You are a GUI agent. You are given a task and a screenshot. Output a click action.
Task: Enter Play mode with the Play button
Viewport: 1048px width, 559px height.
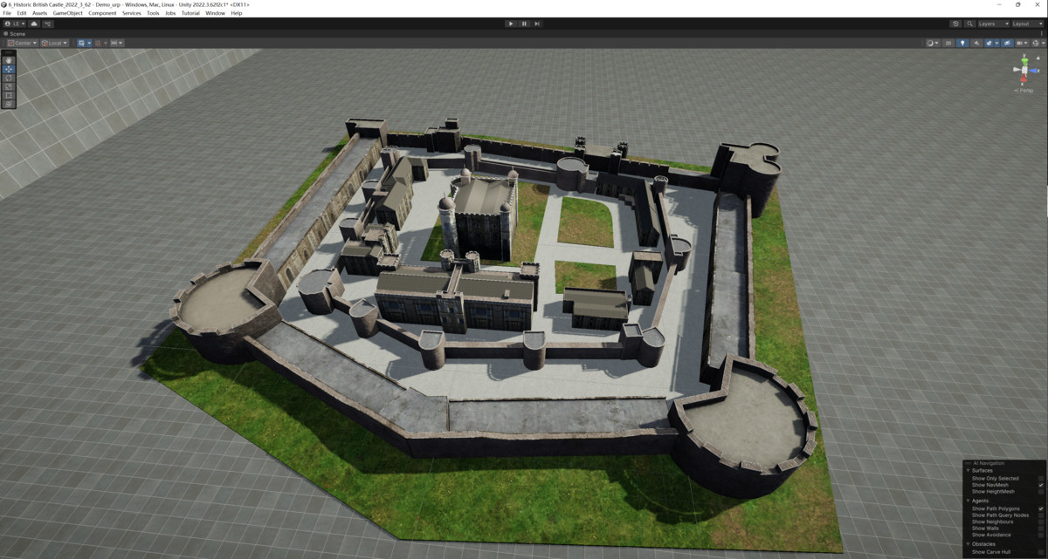tap(511, 24)
